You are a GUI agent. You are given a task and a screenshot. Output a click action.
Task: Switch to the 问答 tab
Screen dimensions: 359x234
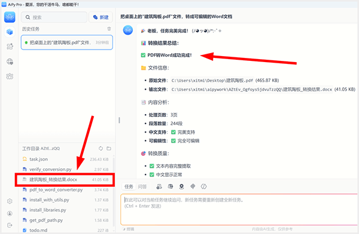142,187
